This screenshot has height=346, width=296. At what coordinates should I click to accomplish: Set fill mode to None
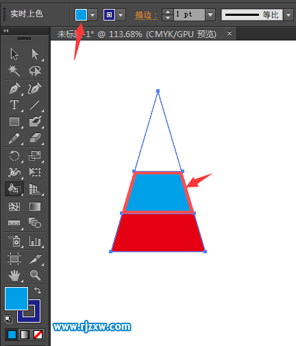(x=38, y=335)
